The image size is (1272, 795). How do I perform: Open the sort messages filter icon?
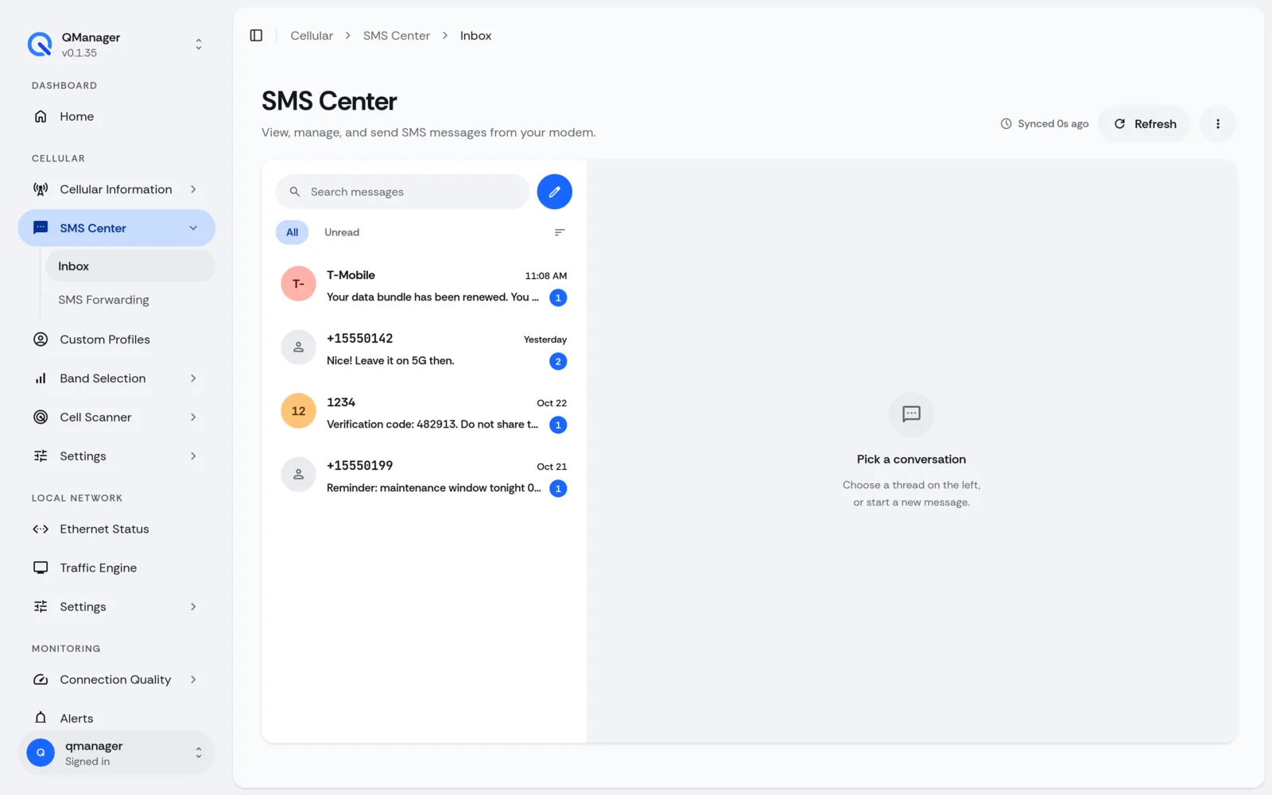(x=560, y=232)
